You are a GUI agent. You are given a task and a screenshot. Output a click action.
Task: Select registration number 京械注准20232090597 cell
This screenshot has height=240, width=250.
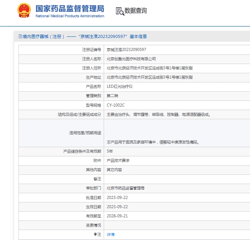click(126, 50)
